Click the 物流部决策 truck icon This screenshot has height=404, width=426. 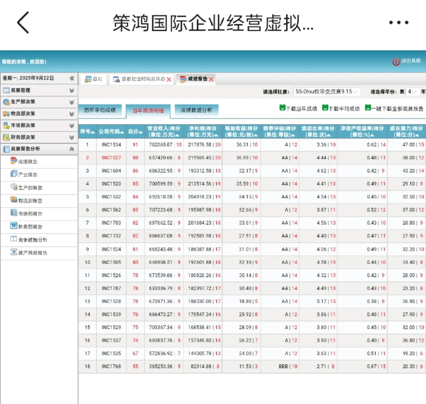click(x=6, y=114)
